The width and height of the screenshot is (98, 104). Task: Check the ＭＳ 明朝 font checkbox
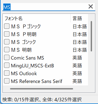point(7,50)
